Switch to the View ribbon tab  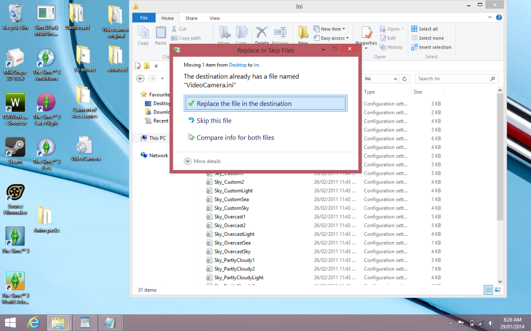214,18
